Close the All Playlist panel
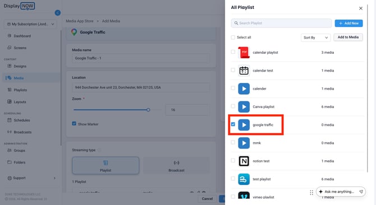Image resolution: width=376 pixels, height=205 pixels. tap(361, 8)
